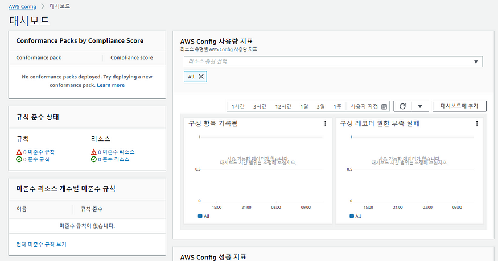Select the 1주 time range
This screenshot has height=261, width=498.
pyautogui.click(x=338, y=106)
